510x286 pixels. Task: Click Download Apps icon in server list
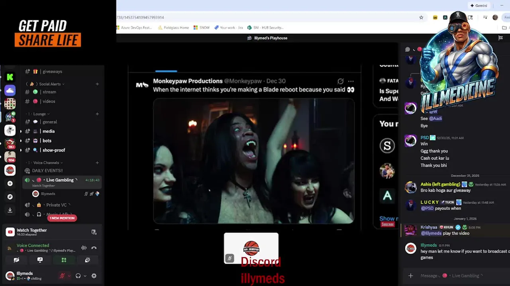point(10,210)
